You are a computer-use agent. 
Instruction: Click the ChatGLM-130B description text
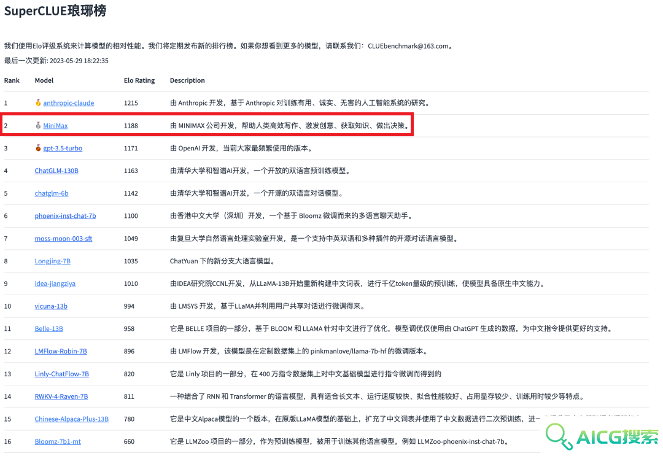(x=260, y=171)
